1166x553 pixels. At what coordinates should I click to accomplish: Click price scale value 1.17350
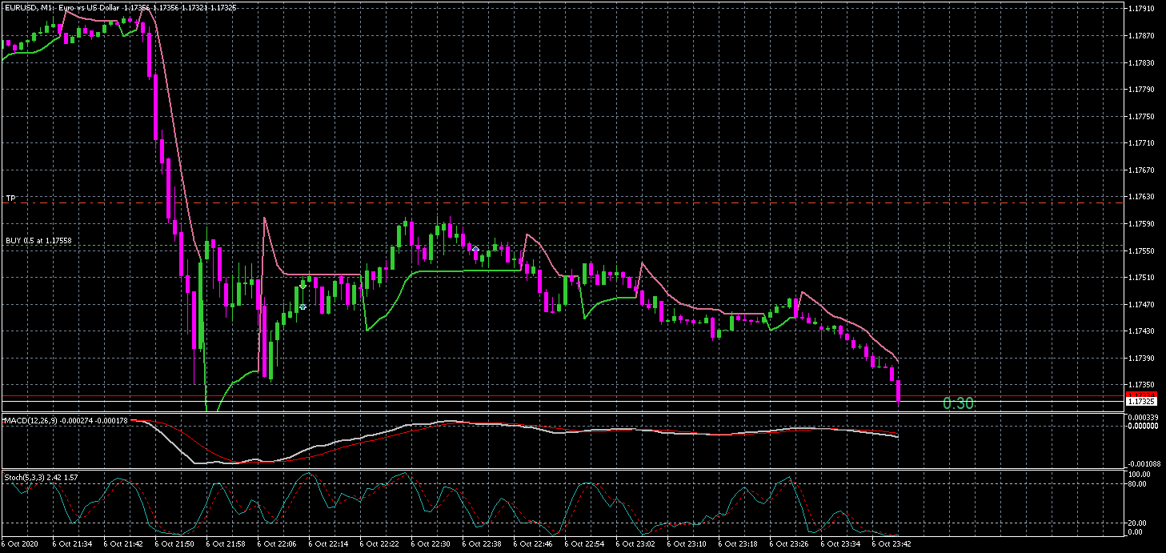[1140, 385]
